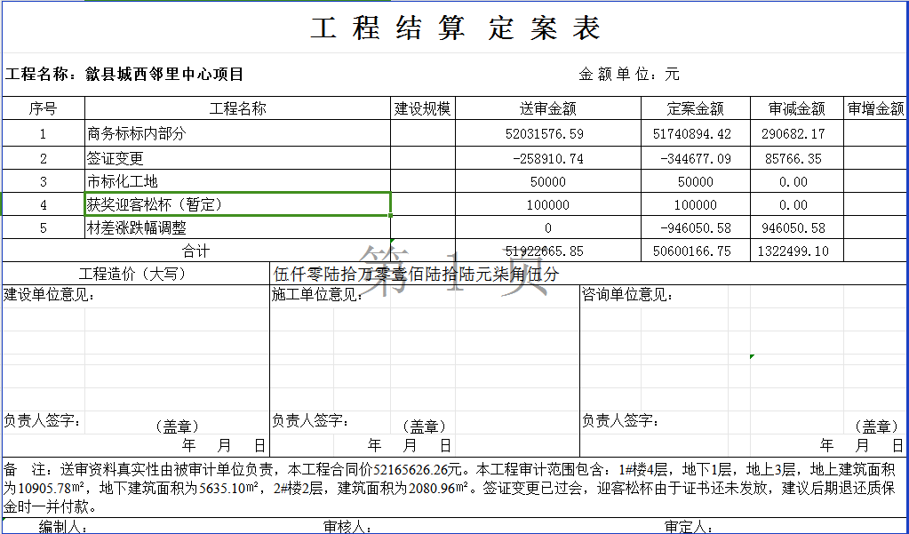The height and width of the screenshot is (534, 909).
Task: Select the 商务标标内部分 cell
Action: 236,134
